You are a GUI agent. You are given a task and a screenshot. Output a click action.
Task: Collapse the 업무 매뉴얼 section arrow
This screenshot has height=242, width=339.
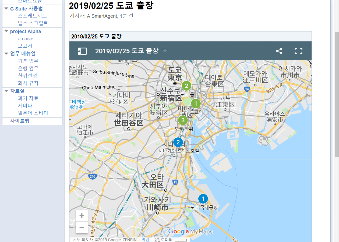[6, 54]
